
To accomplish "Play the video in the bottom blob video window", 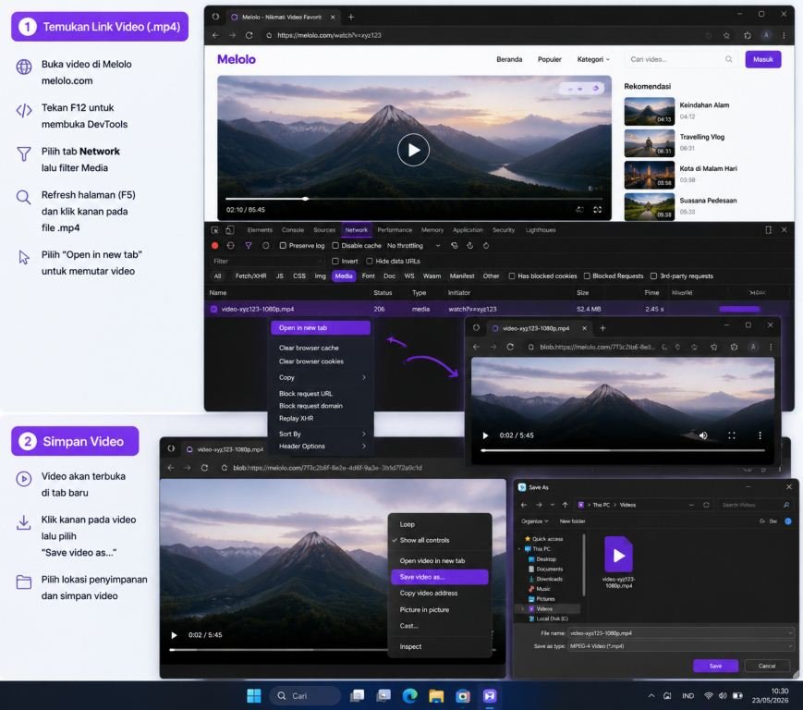I will tap(174, 635).
